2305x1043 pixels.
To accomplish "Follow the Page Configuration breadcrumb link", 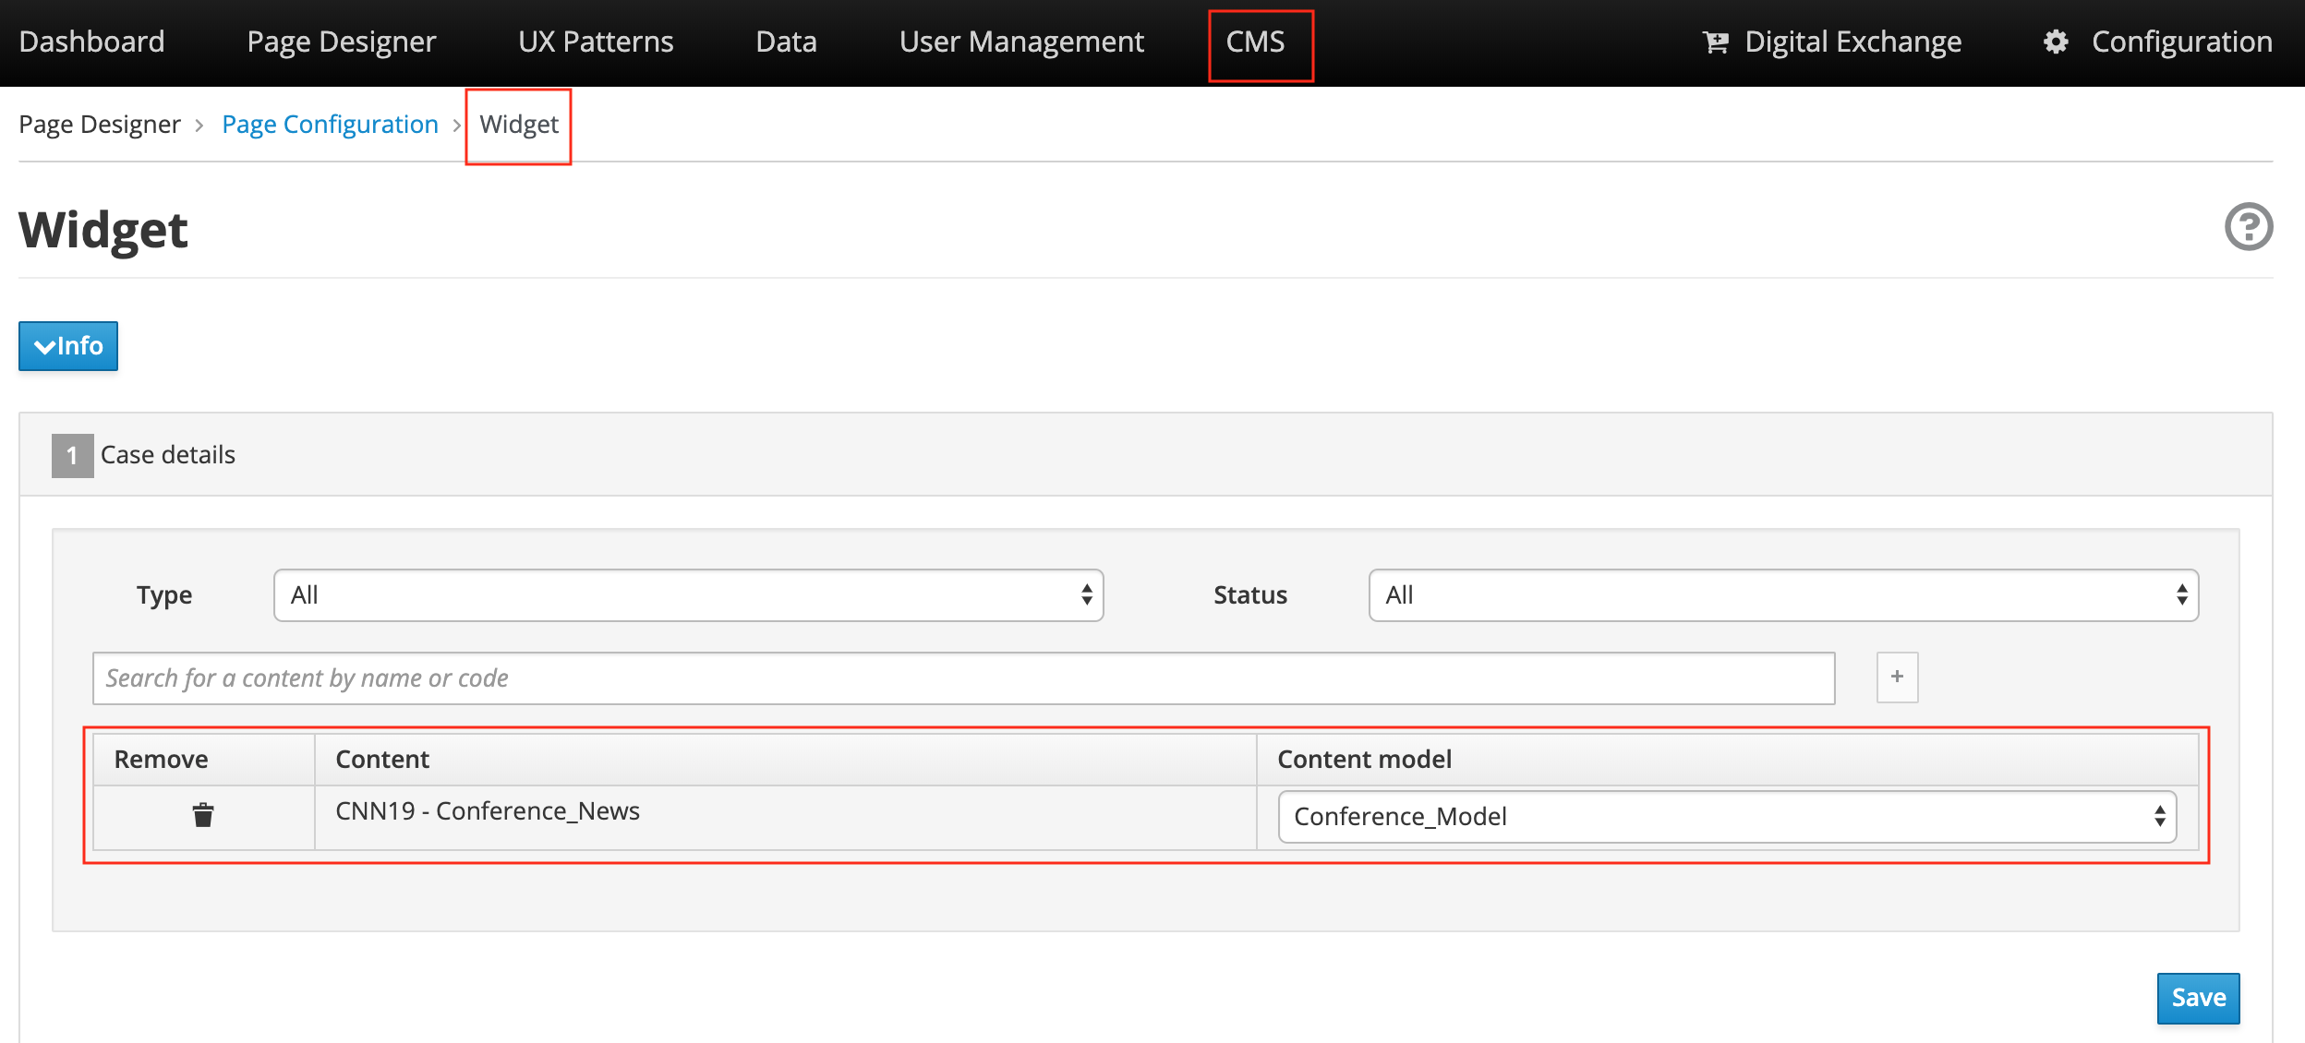I will [330, 125].
